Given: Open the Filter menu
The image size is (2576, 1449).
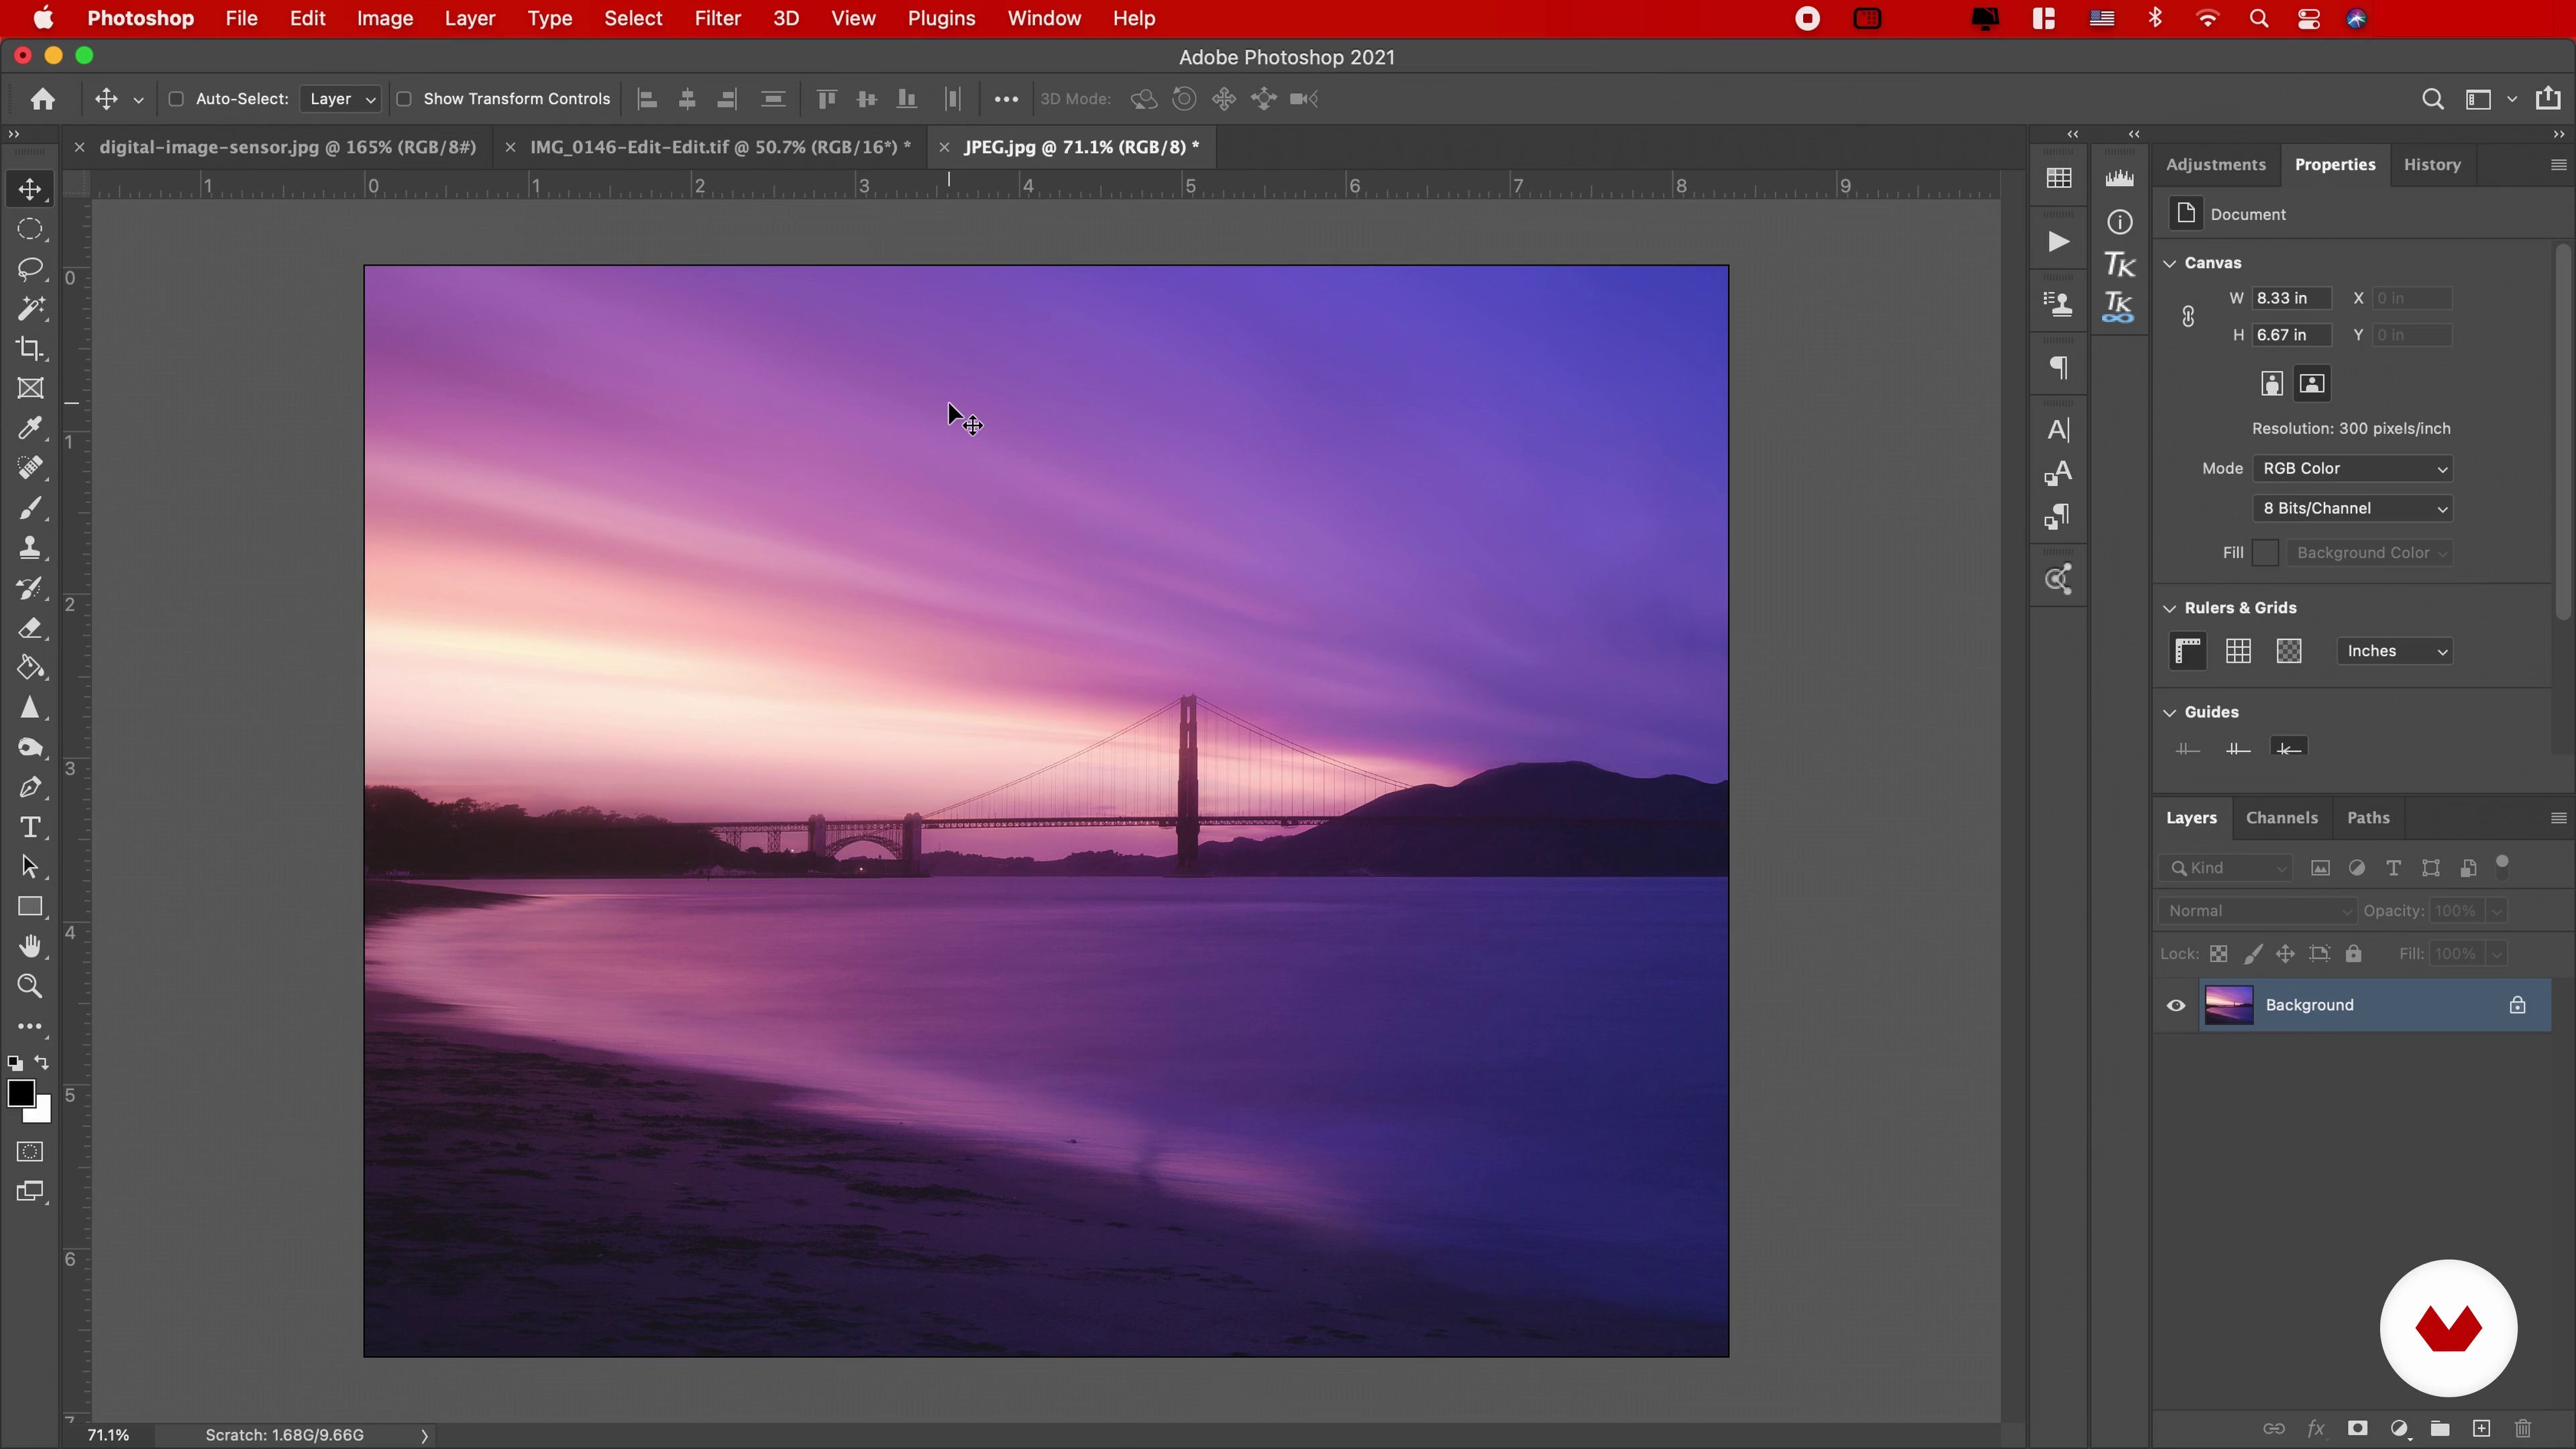Looking at the screenshot, I should 717,18.
